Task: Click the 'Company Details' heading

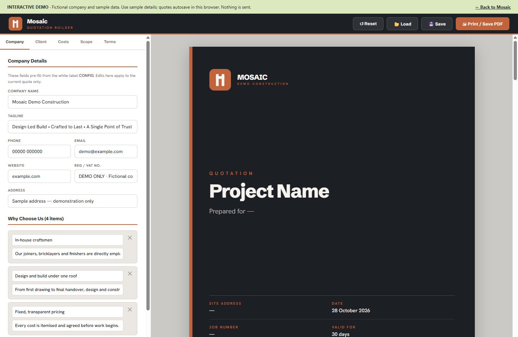Action: 27,61
